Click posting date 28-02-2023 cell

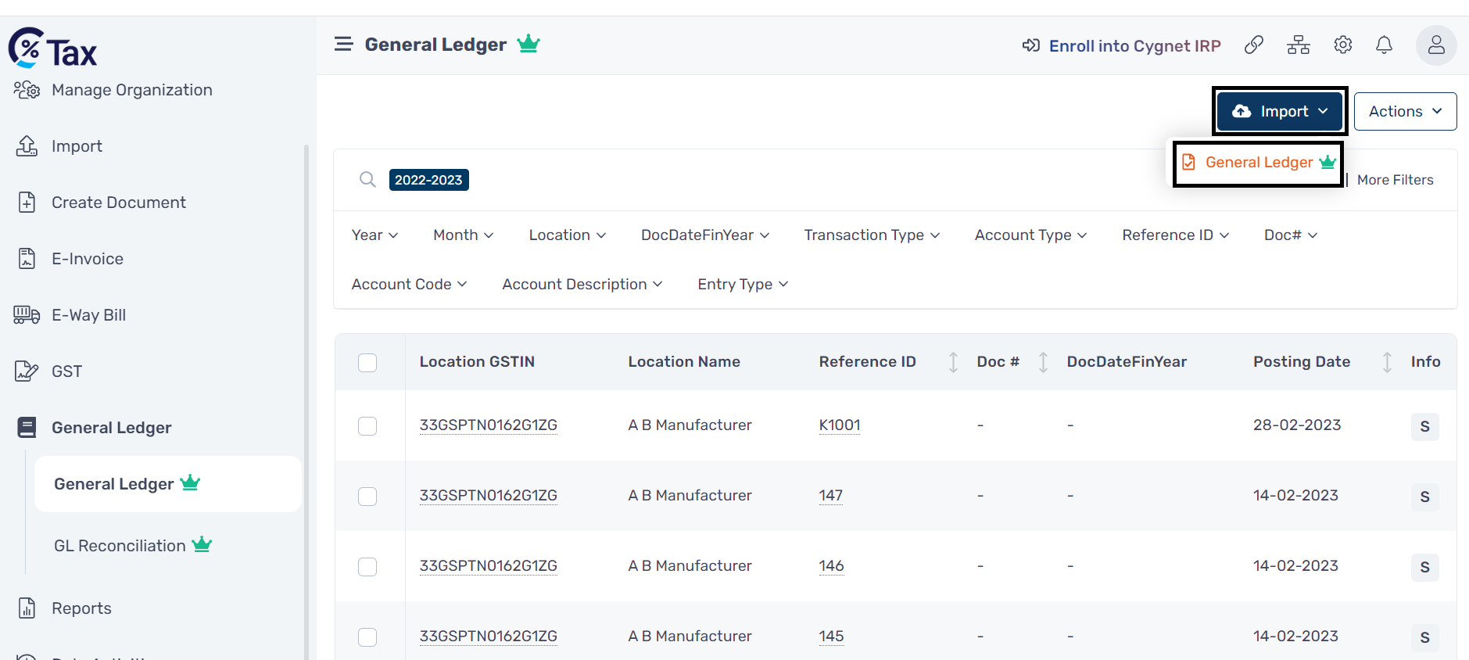point(1297,425)
